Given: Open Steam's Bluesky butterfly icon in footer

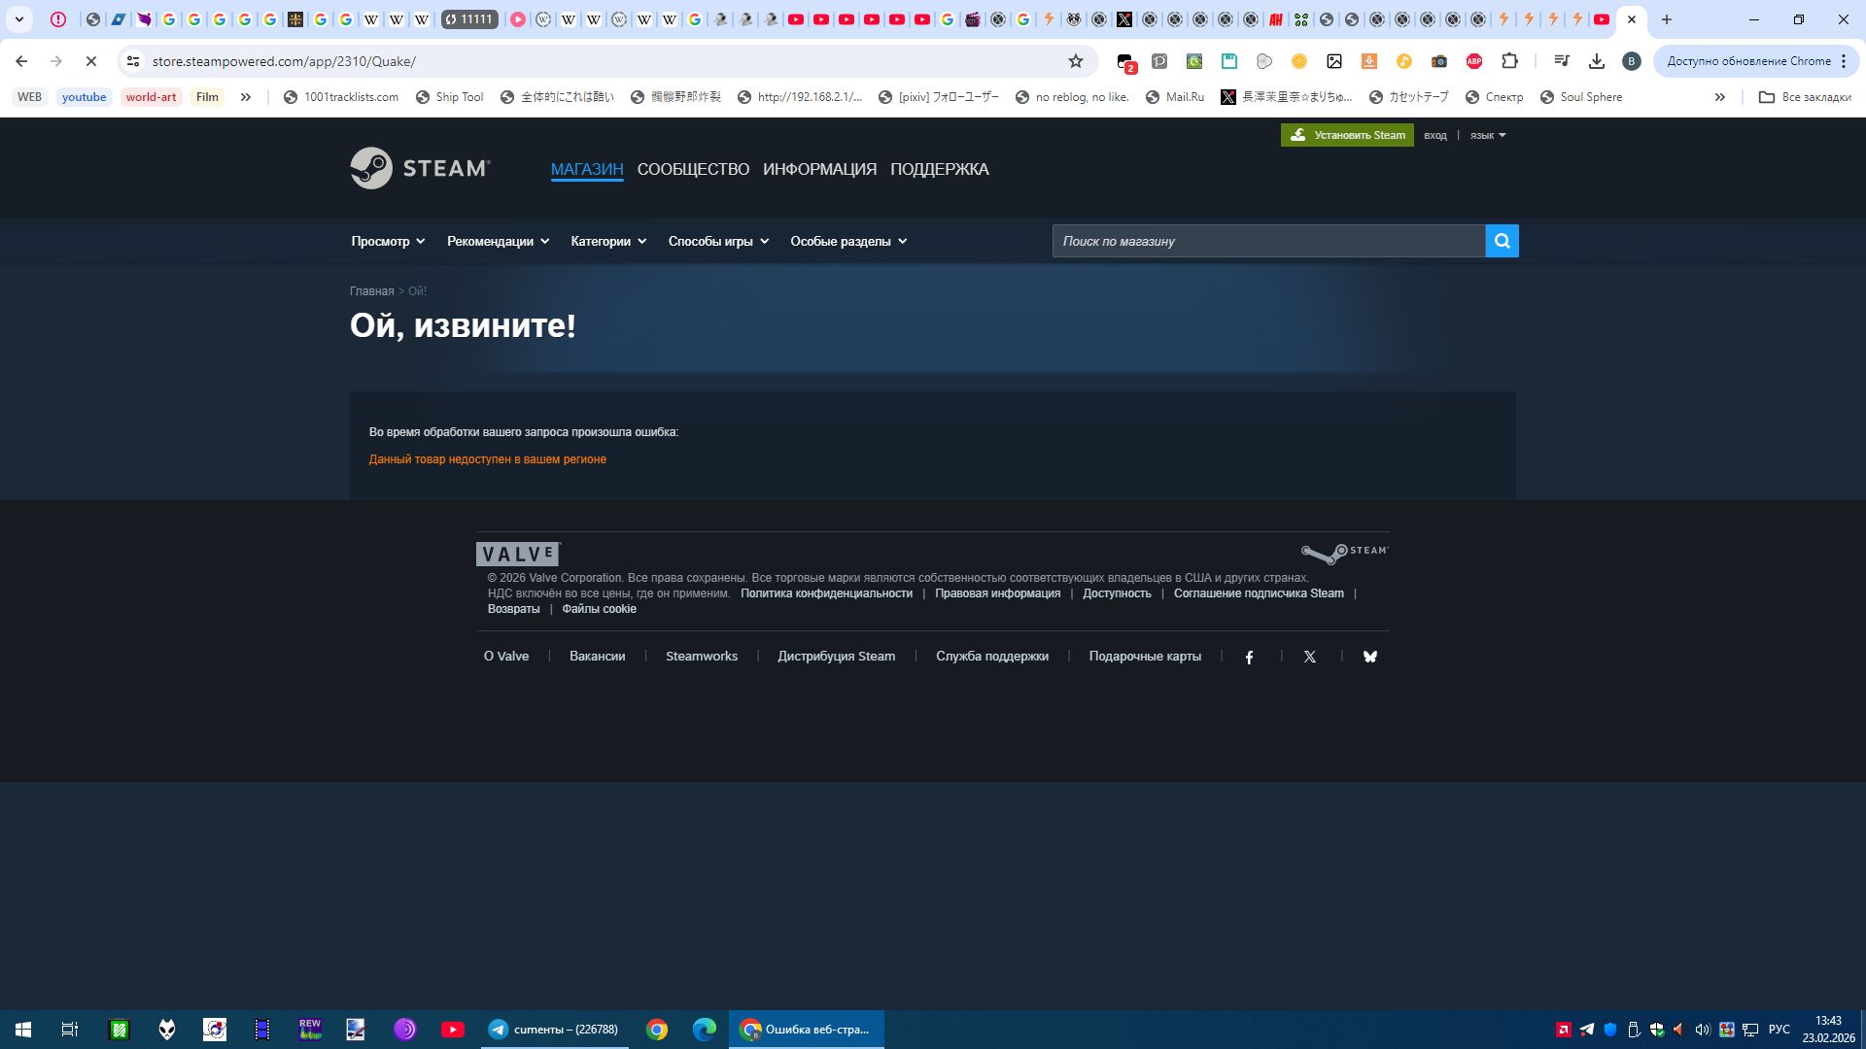Looking at the screenshot, I should click(1370, 658).
